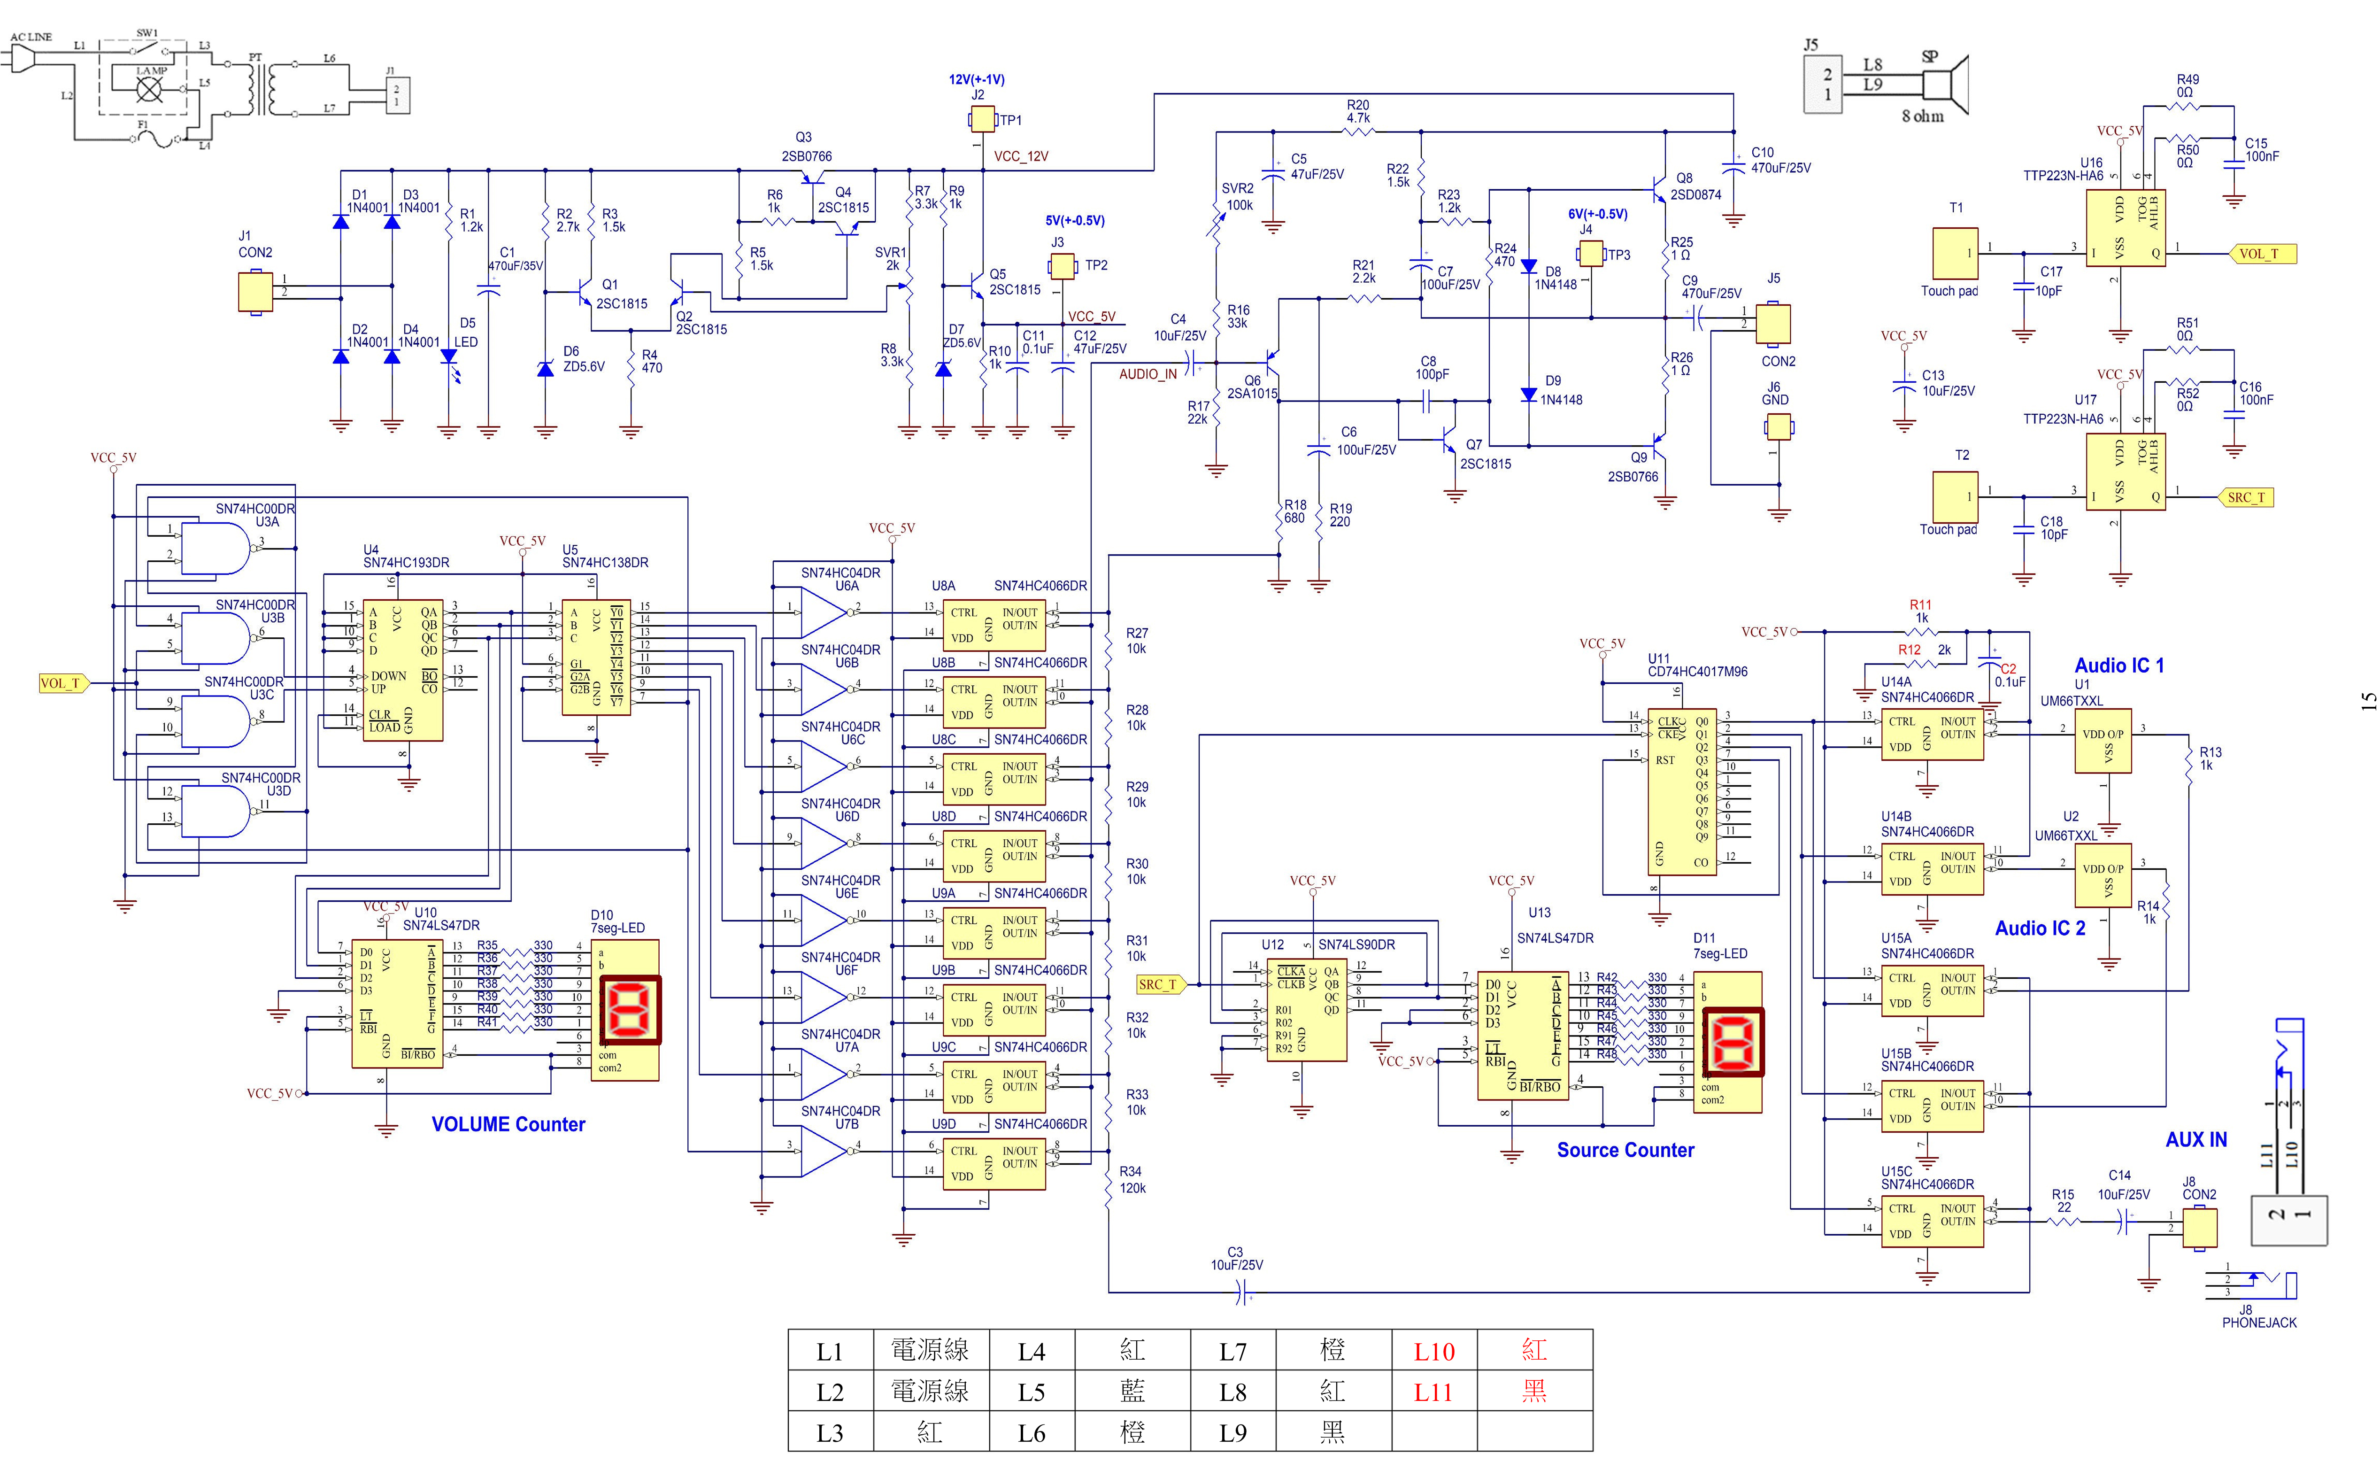Click the T2 touch pad component
The width and height of the screenshot is (2380, 1462).
click(x=1955, y=497)
